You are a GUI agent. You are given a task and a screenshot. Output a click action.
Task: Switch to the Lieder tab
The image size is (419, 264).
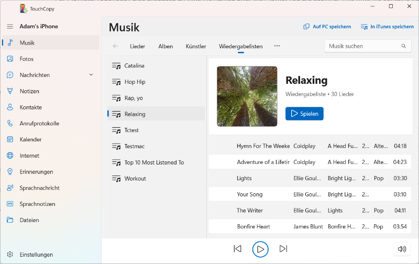point(137,46)
